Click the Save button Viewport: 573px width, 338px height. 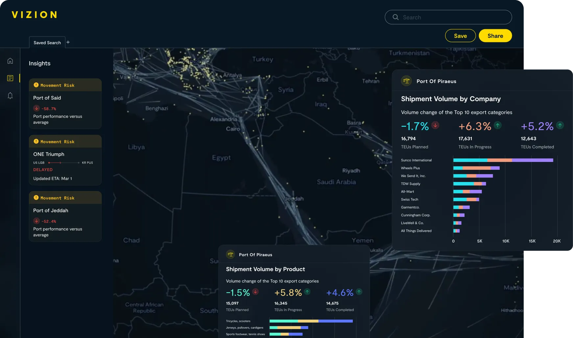460,35
